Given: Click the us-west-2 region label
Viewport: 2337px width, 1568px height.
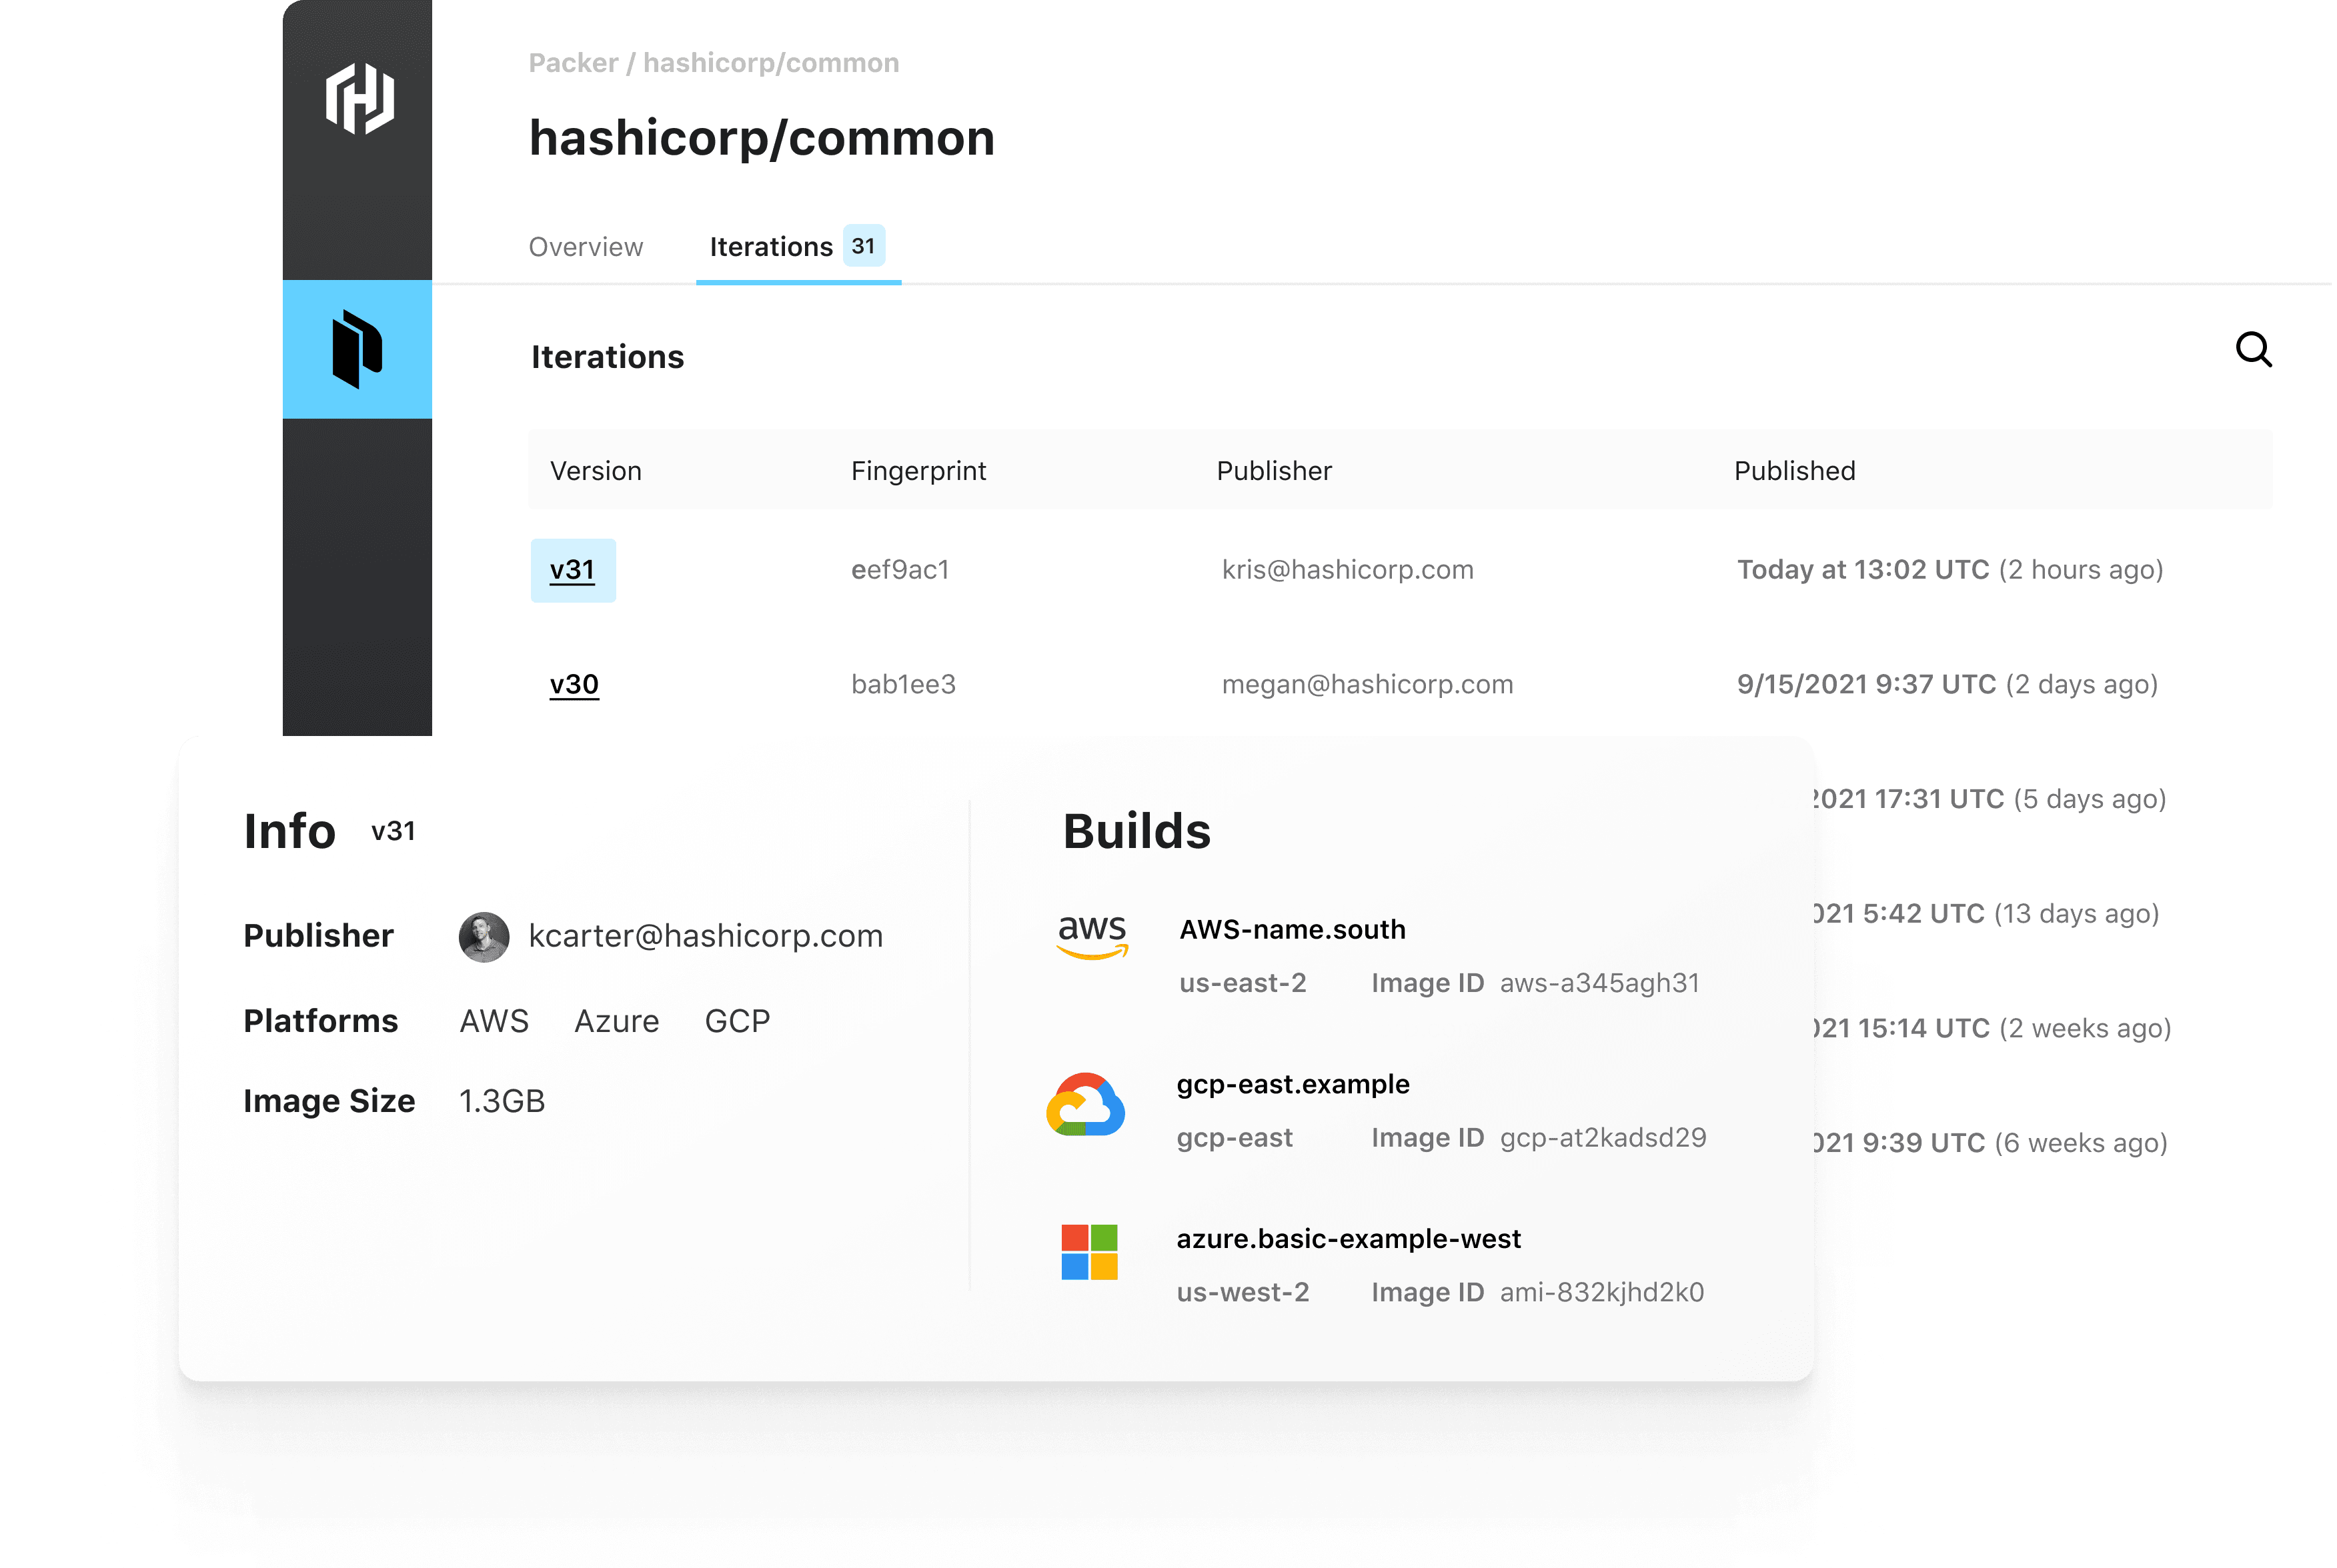Looking at the screenshot, I should coord(1243,1294).
